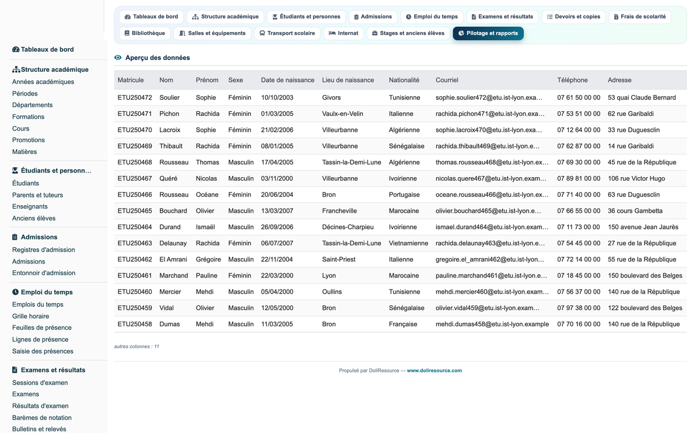Click the Étudiants et personnes sidebar icon

[x=15, y=171]
